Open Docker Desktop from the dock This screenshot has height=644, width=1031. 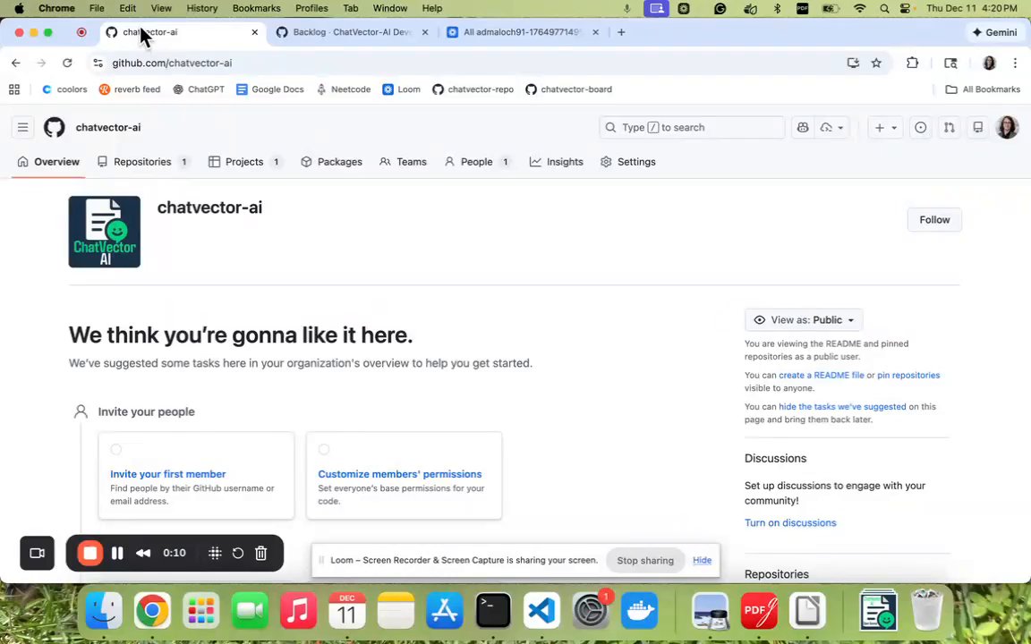click(x=639, y=611)
